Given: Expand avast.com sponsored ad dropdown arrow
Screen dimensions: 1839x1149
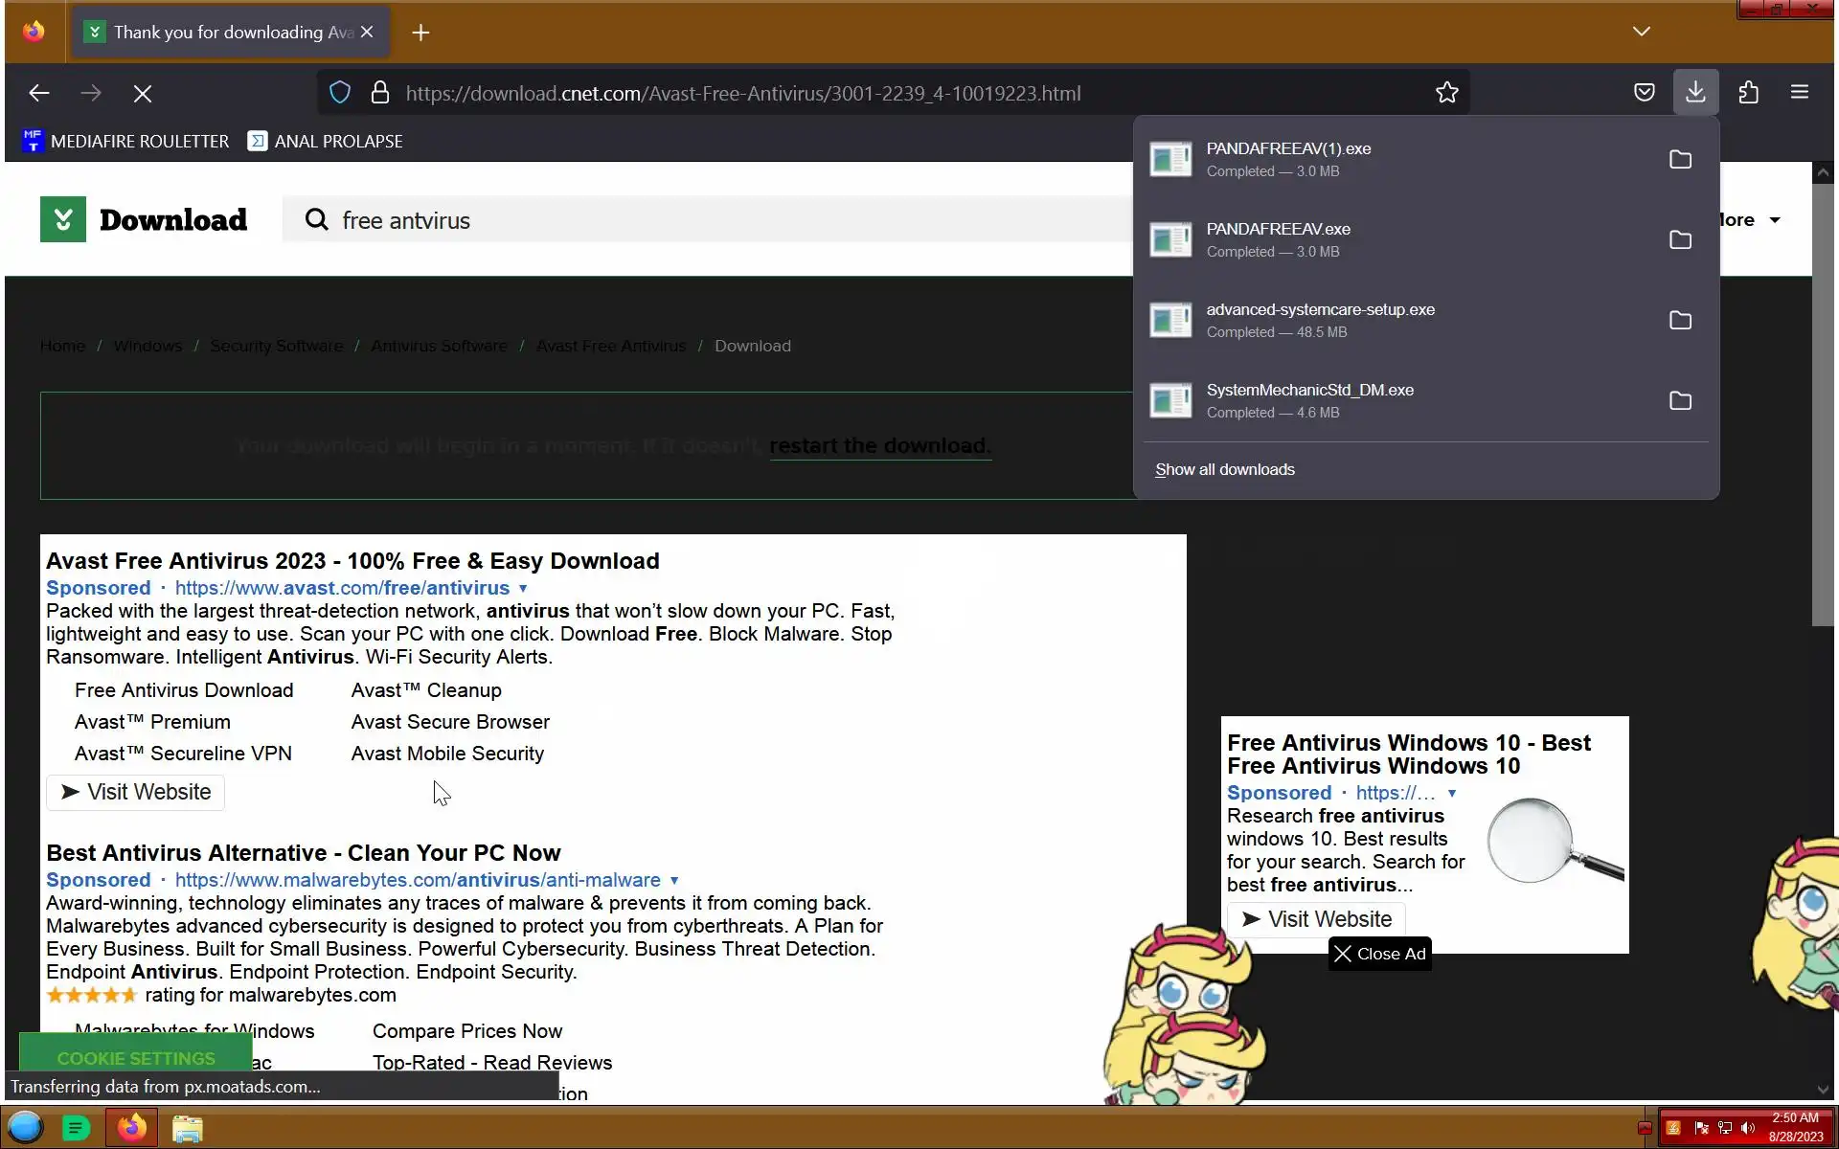Looking at the screenshot, I should [523, 589].
